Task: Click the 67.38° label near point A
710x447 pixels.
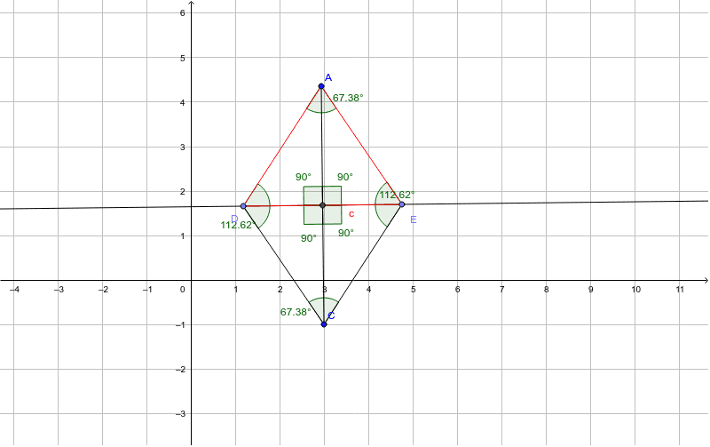Action: click(x=348, y=98)
